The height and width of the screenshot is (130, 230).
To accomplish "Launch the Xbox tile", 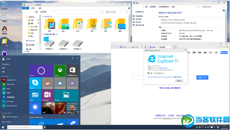I will click(x=60, y=71).
